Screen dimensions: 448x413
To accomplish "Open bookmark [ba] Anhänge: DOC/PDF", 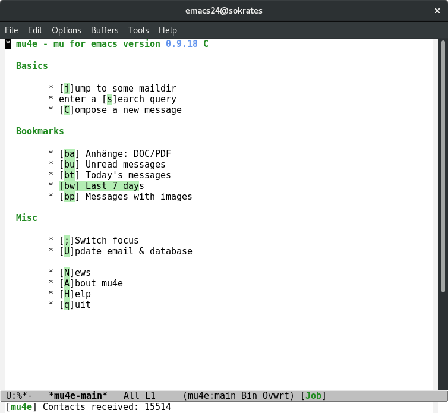I will pyautogui.click(x=115, y=153).
